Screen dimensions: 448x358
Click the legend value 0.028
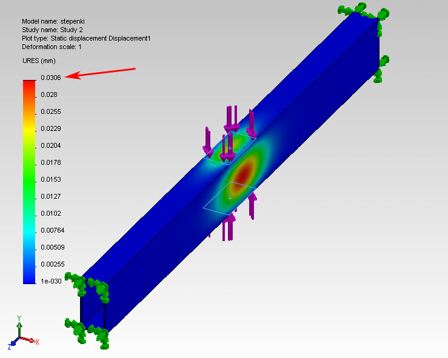(49, 94)
